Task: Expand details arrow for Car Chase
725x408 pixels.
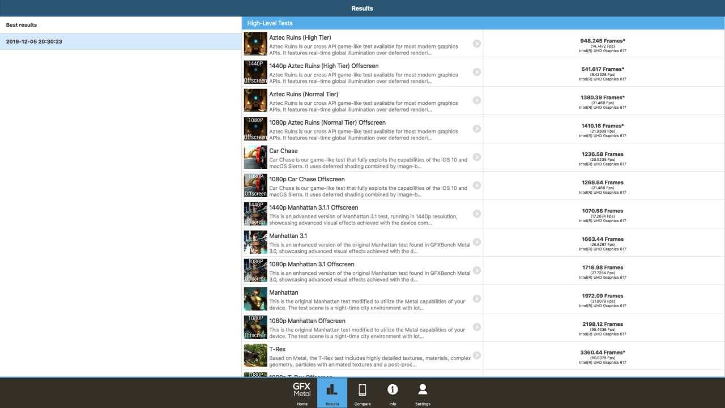Action: point(477,157)
